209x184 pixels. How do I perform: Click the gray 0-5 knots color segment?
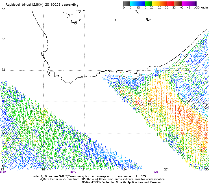click(x=127, y=3)
